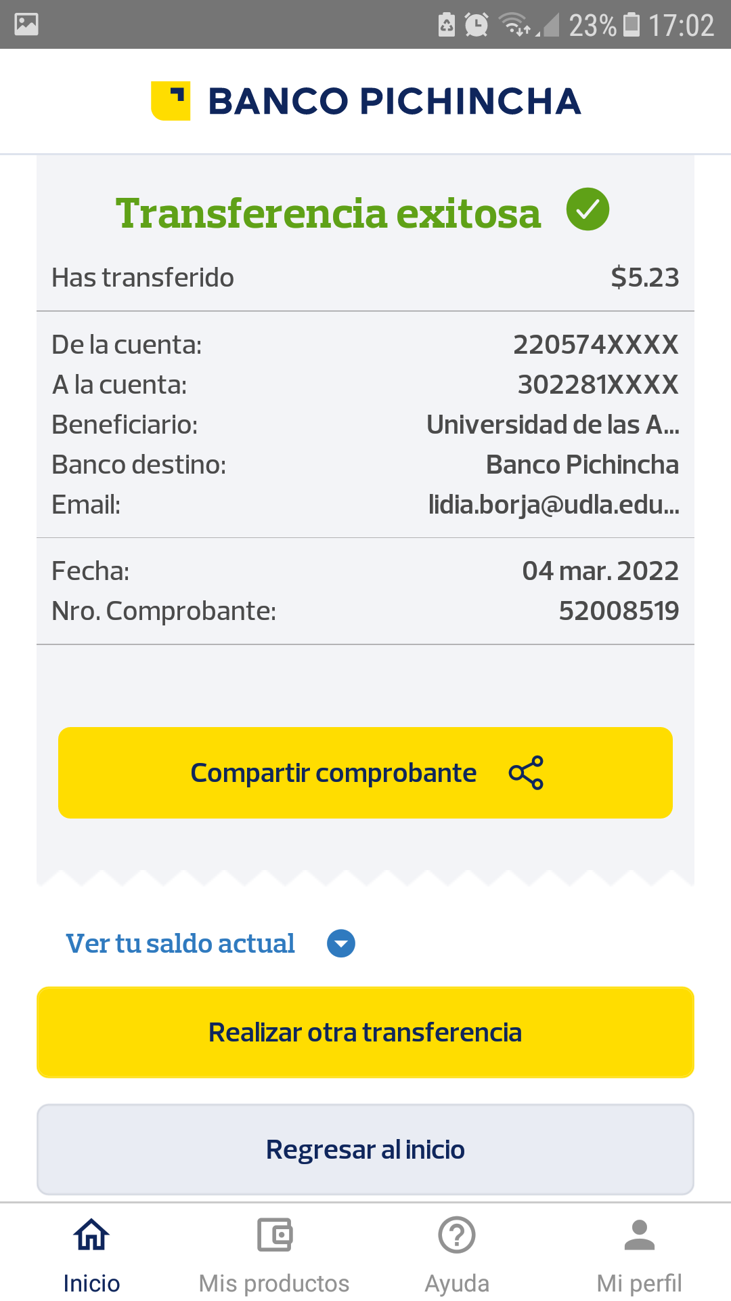This screenshot has width=731, height=1301.
Task: Tap the green success checkmark icon
Action: pos(588,209)
